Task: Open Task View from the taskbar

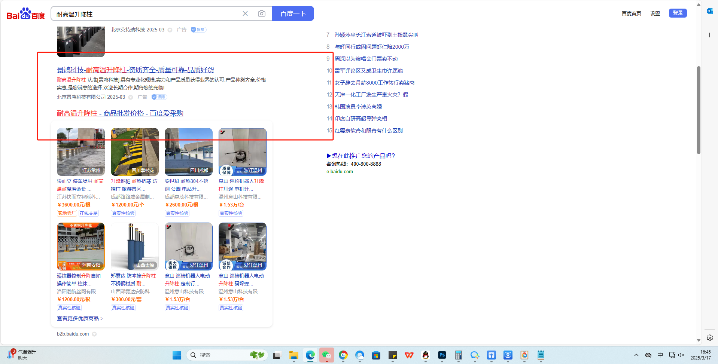Action: [x=277, y=355]
